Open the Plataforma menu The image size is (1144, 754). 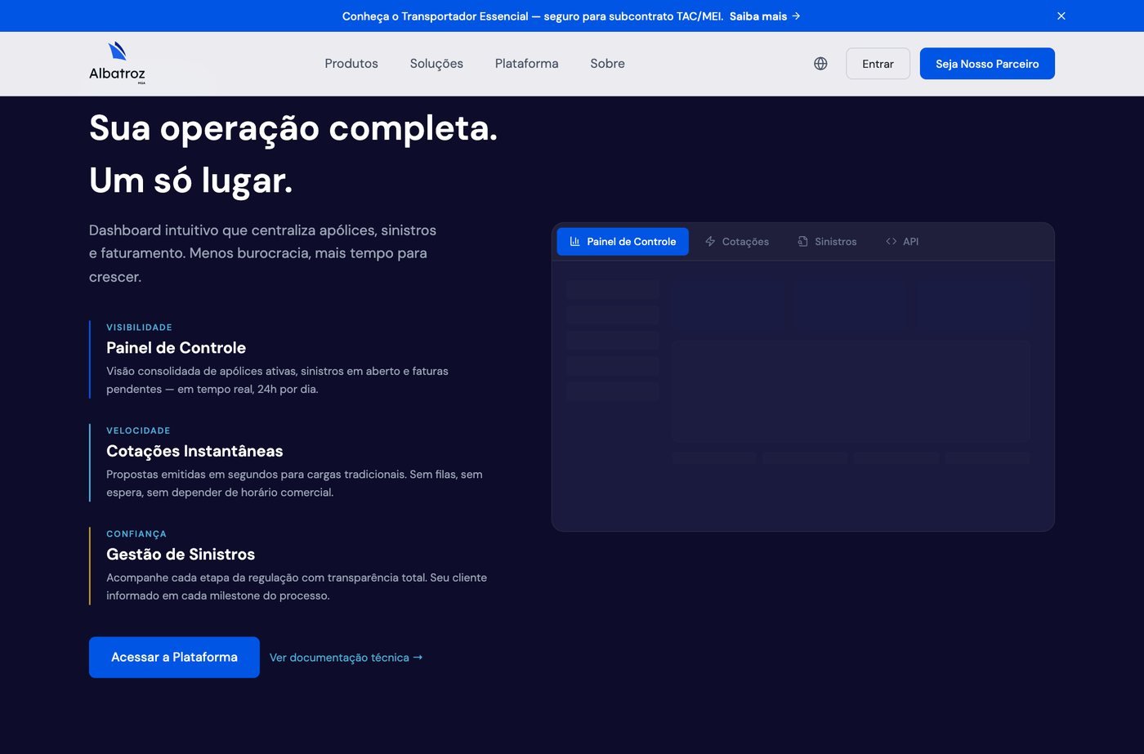coord(526,64)
